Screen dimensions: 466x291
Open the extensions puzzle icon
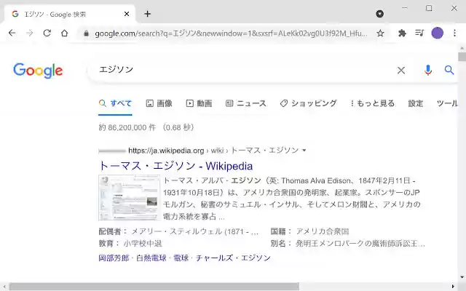pyautogui.click(x=402, y=33)
